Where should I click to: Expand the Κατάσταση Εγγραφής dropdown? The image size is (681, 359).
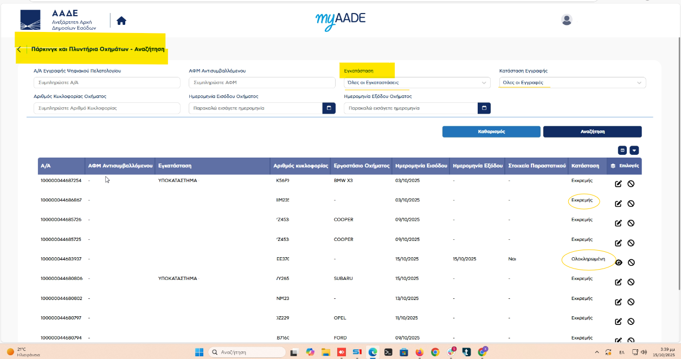pos(639,83)
